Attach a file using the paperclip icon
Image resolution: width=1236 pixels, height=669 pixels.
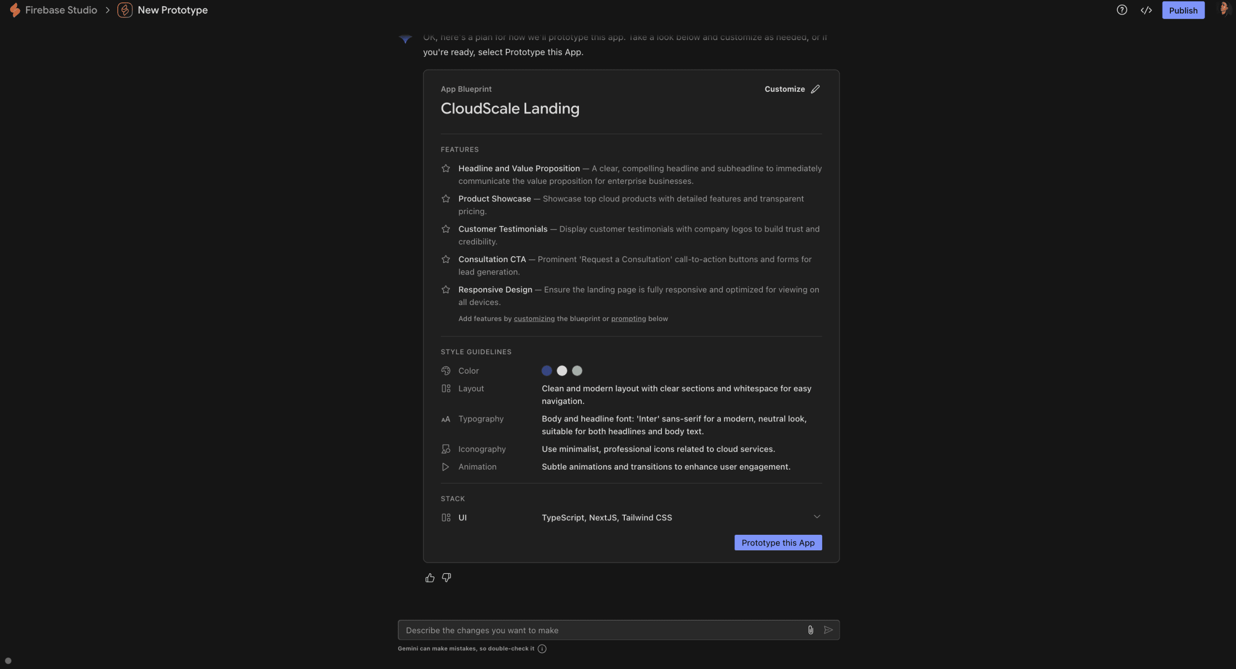810,630
